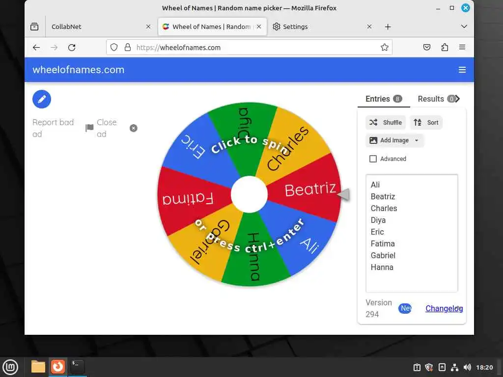
Task: Open a new browser tab
Action: coord(388,27)
